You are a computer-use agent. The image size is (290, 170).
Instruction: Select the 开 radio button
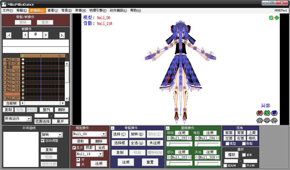(78, 160)
